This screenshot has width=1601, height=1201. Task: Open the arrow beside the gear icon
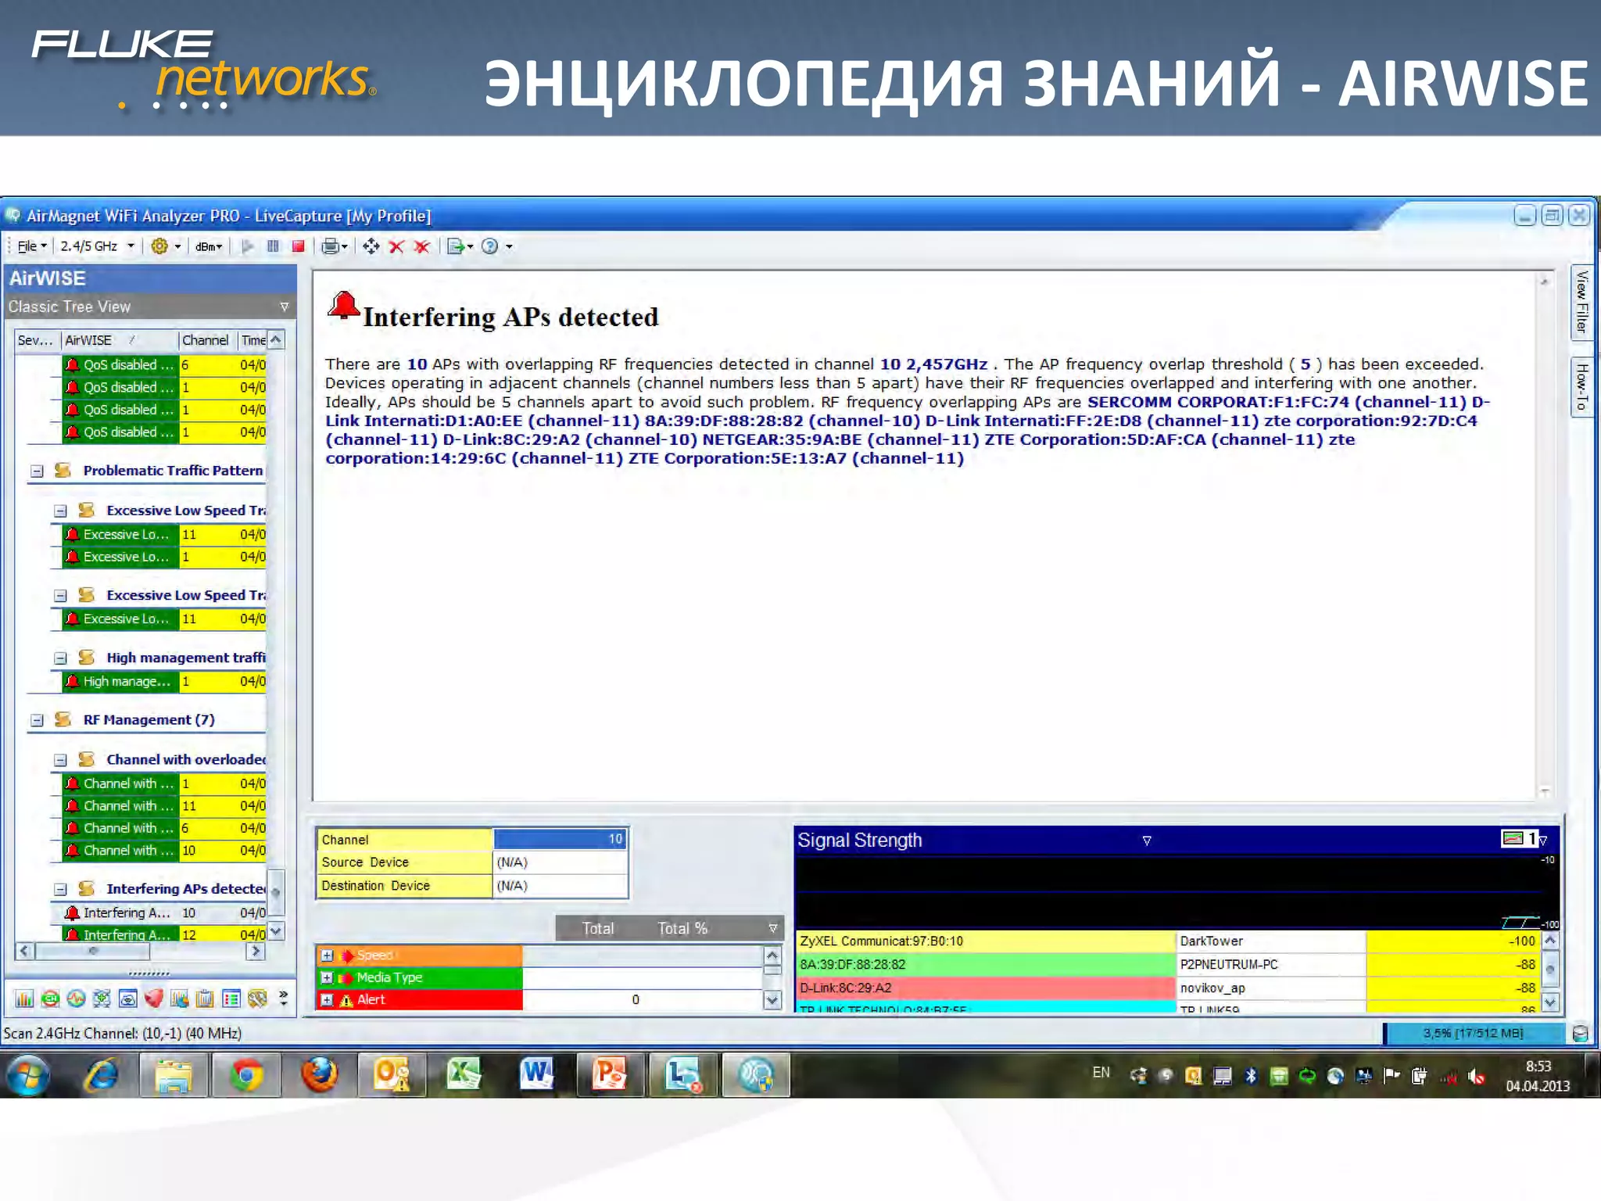(x=178, y=246)
